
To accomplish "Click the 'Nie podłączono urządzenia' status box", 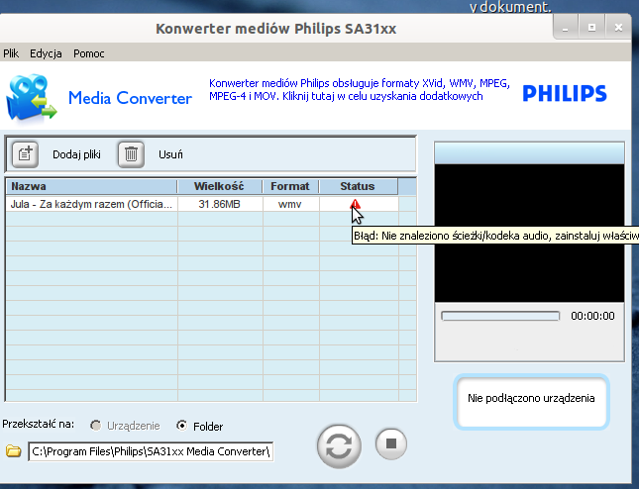I will [x=531, y=402].
